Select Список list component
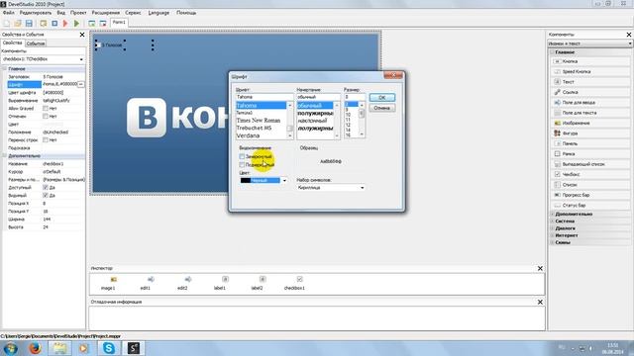The height and width of the screenshot is (356, 634). (x=590, y=185)
